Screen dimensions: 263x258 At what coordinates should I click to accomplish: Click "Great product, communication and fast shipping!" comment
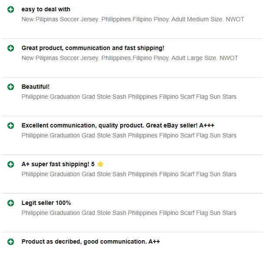point(93,48)
